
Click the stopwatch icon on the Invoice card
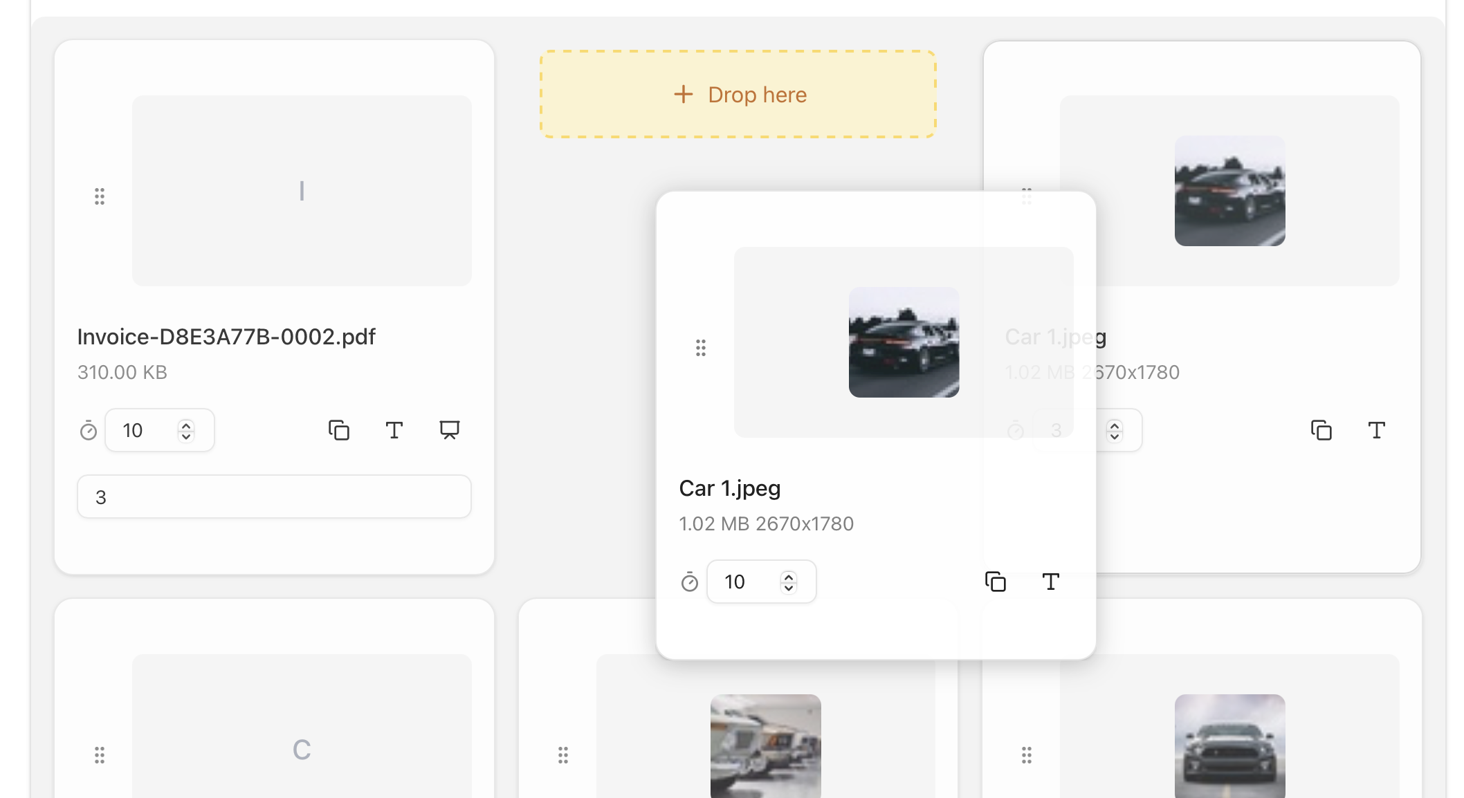(x=89, y=431)
